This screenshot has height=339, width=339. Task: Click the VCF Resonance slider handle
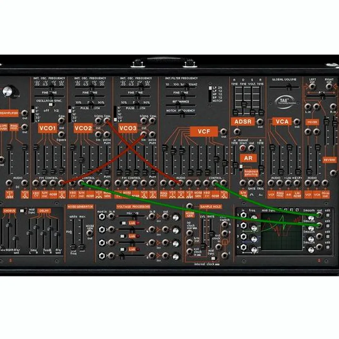(178, 105)
